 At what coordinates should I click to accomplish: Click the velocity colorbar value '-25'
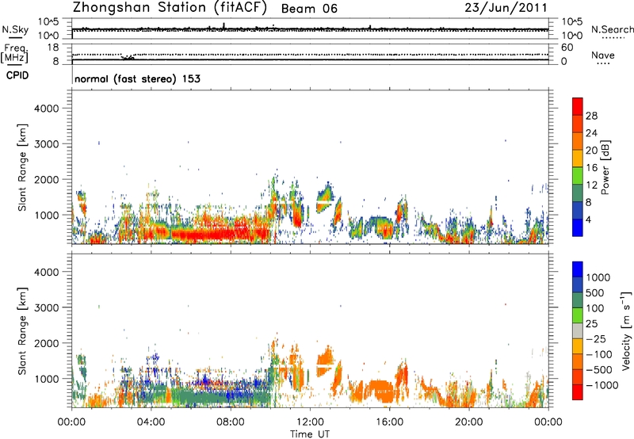596,339
